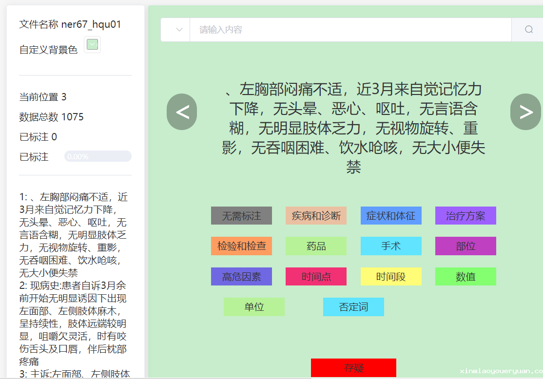Open list entry 3: 主诉
The image size is (543, 379).
pos(75,374)
